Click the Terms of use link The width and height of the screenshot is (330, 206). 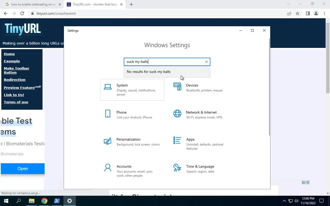coord(16,102)
